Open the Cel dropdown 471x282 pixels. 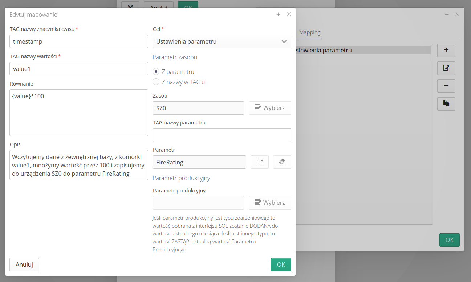(x=222, y=41)
